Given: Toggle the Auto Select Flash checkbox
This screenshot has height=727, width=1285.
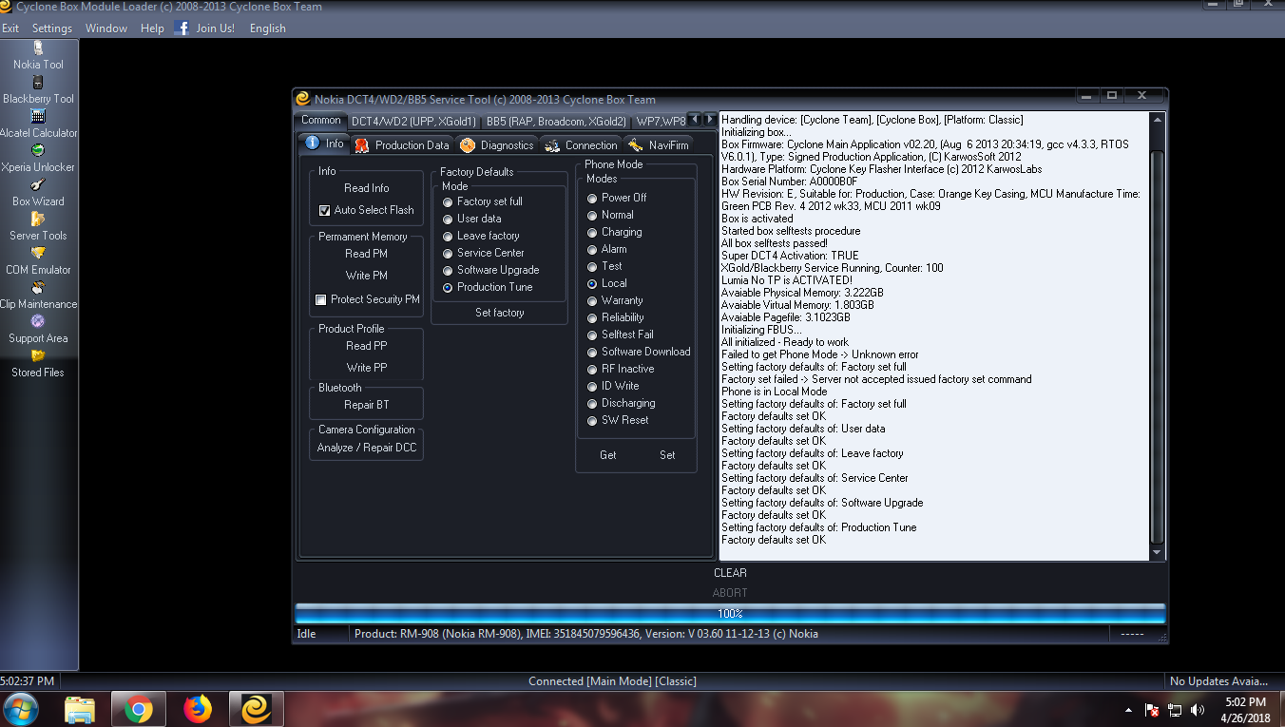Looking at the screenshot, I should (x=325, y=210).
